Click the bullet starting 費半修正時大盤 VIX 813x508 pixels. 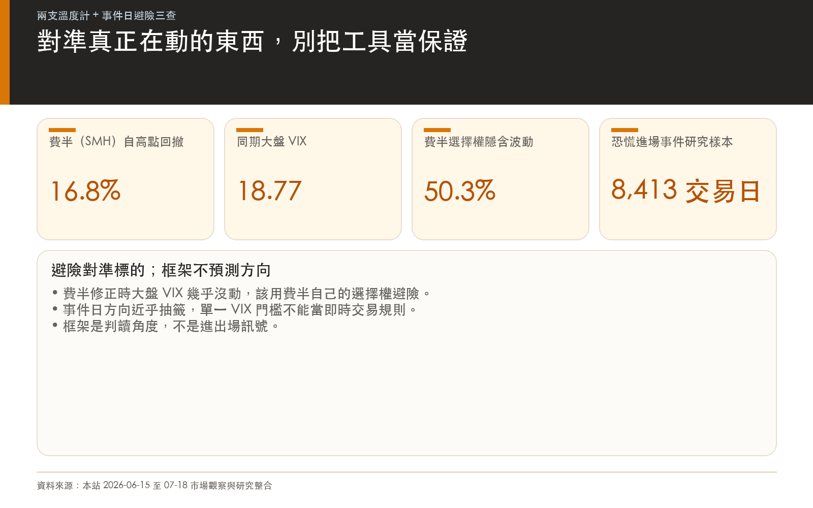pyautogui.click(x=242, y=294)
